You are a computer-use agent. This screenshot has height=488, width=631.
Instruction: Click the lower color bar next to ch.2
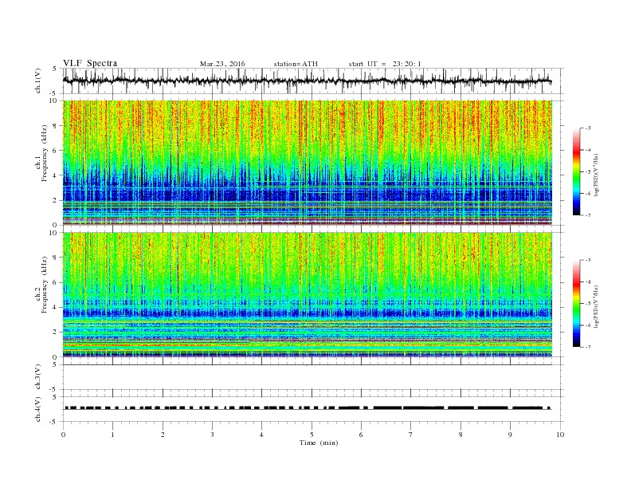tap(576, 304)
